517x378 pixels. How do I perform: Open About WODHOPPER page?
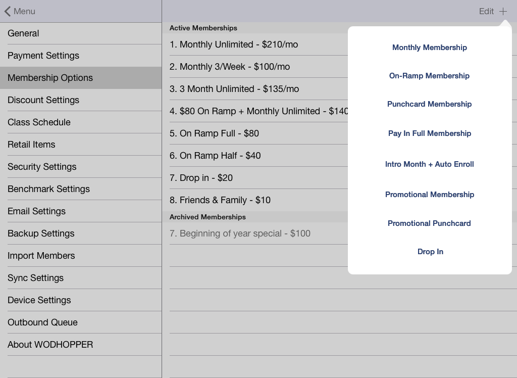(x=81, y=345)
